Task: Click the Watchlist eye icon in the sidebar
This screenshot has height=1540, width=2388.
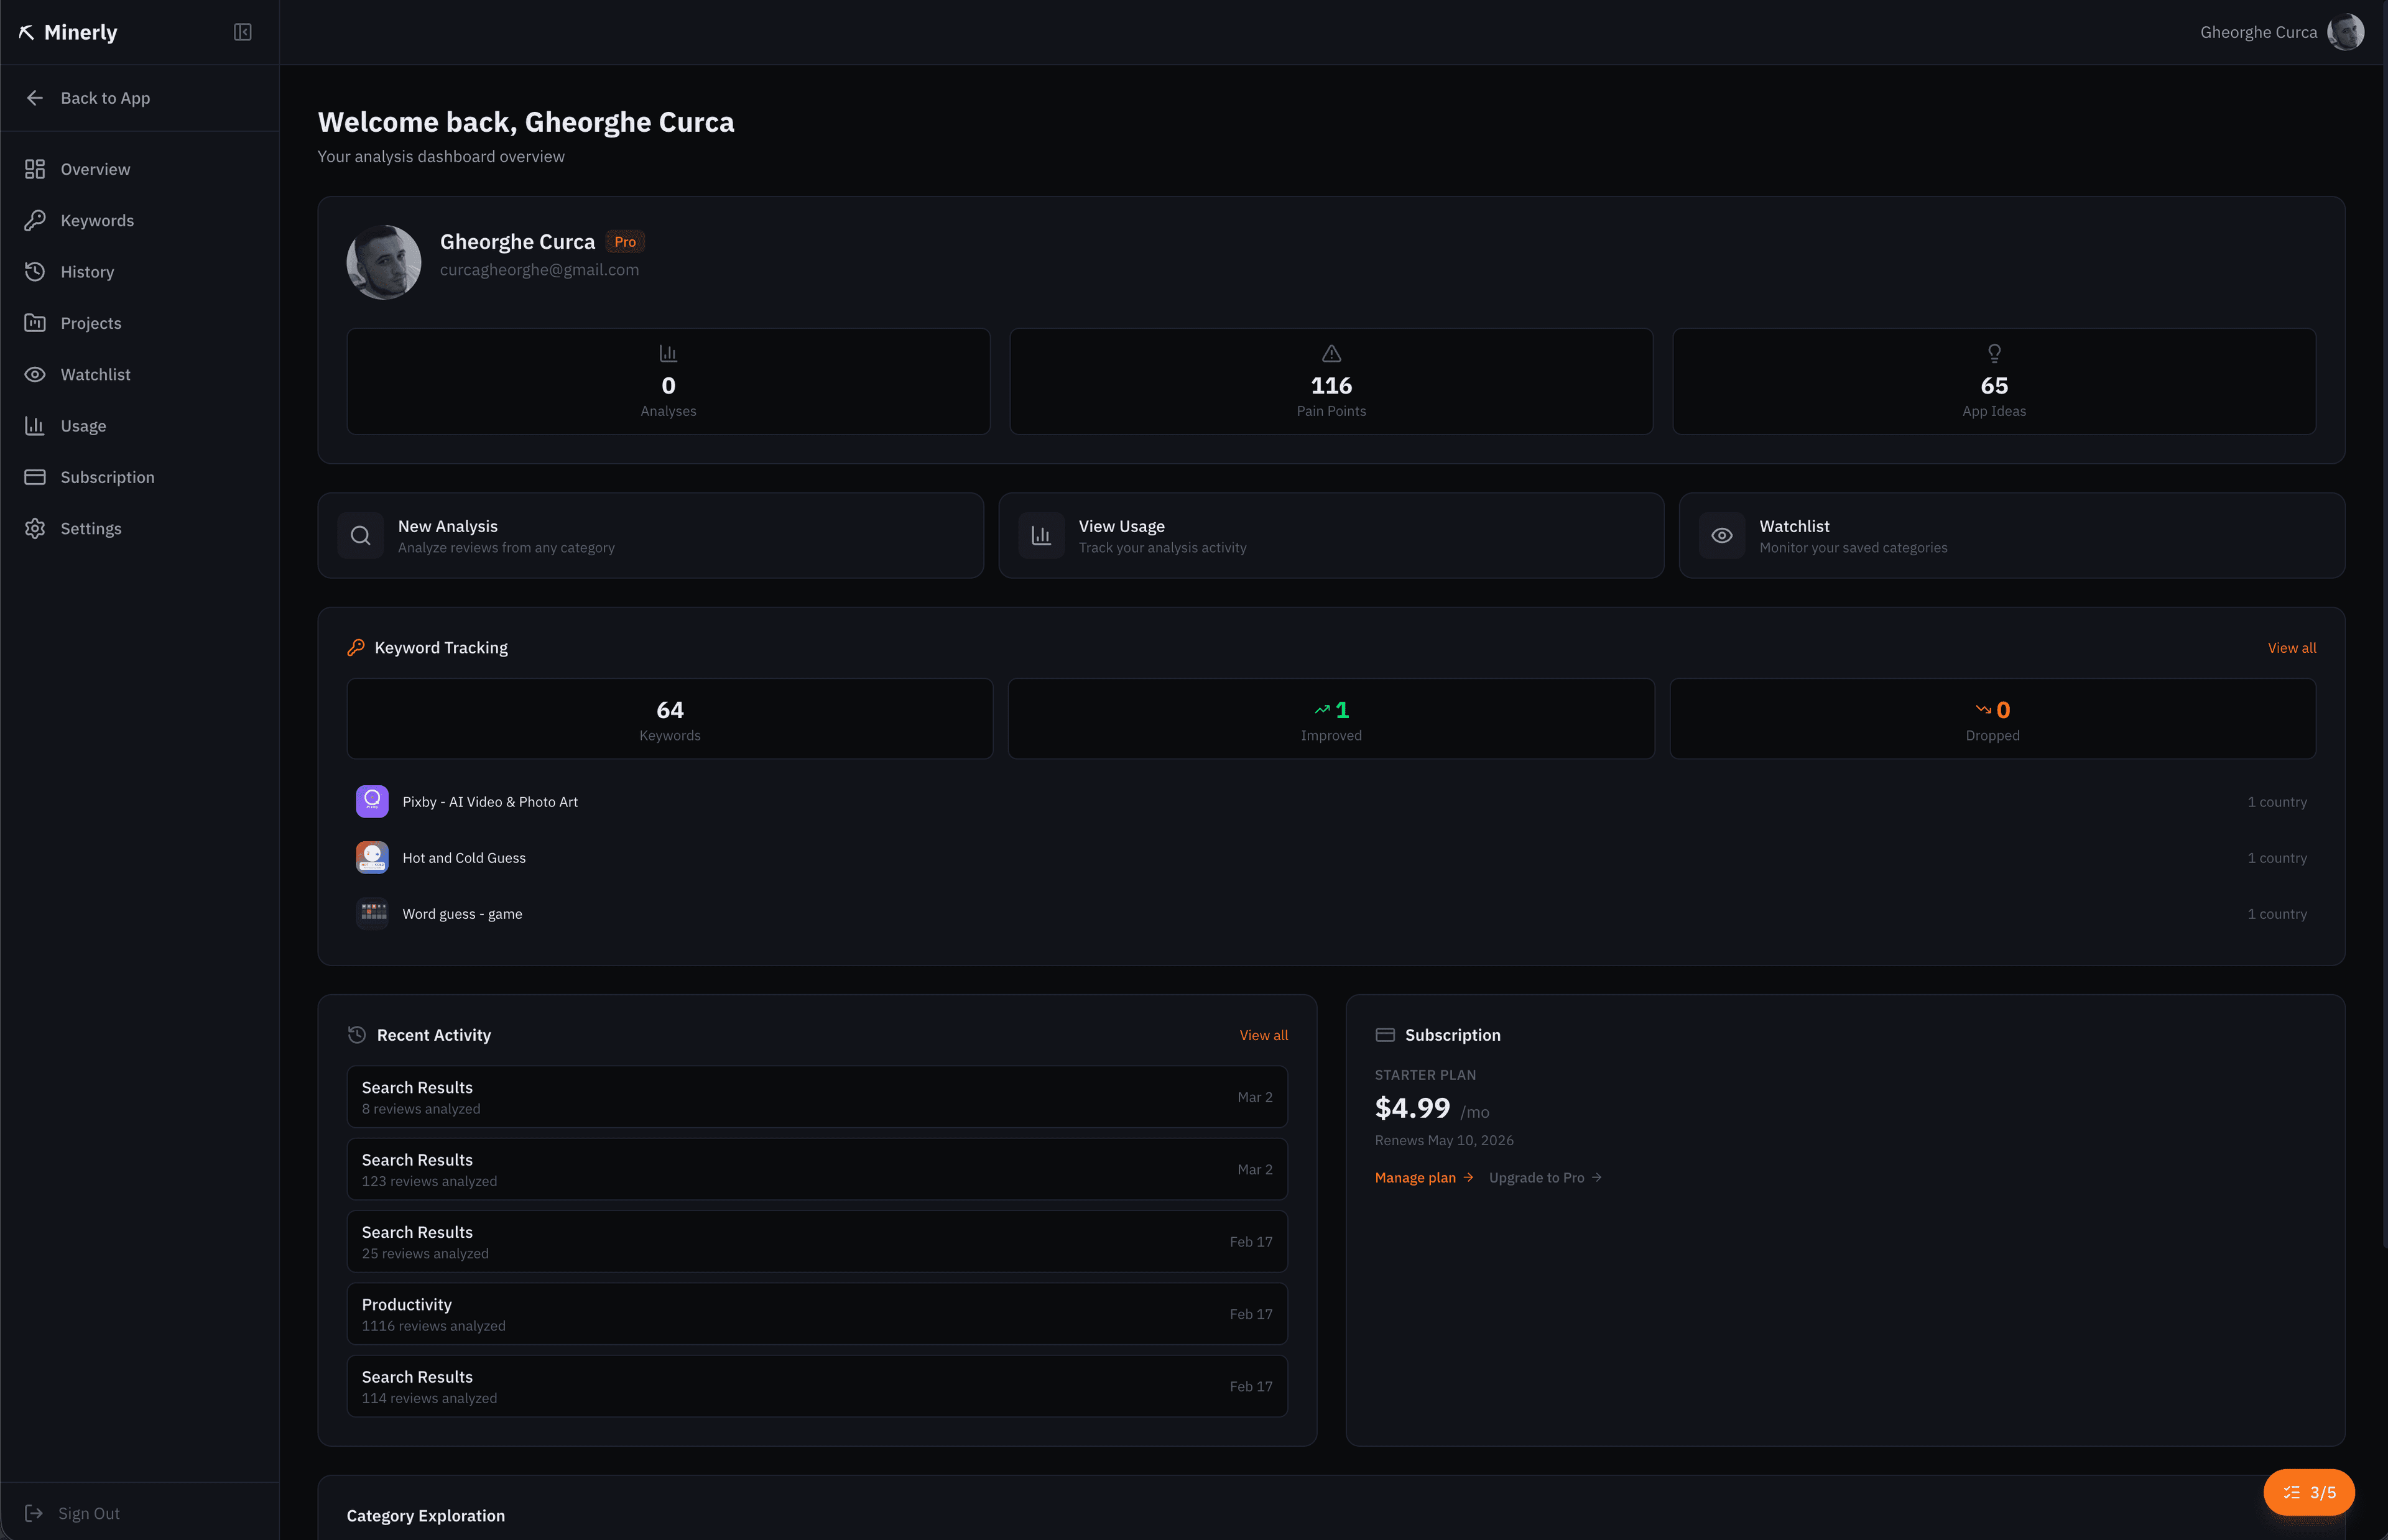Action: point(35,374)
